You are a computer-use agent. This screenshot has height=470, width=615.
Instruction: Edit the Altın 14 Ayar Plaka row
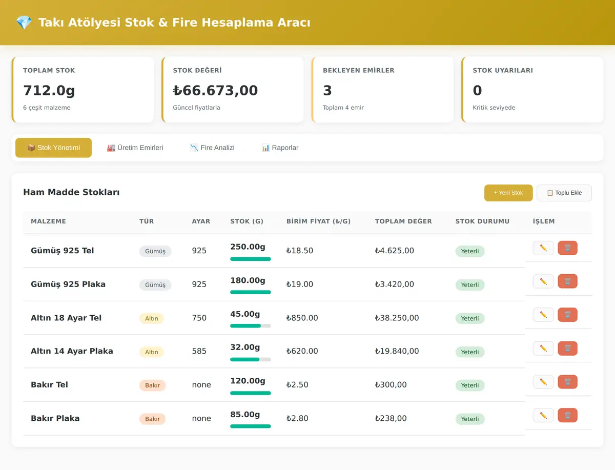tap(543, 349)
